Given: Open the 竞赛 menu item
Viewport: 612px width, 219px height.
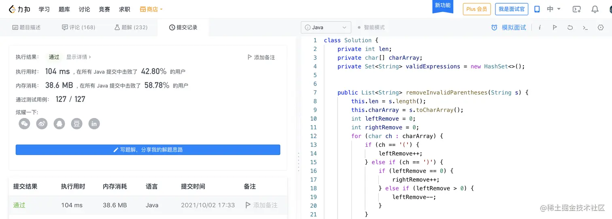Looking at the screenshot, I should click(x=104, y=9).
